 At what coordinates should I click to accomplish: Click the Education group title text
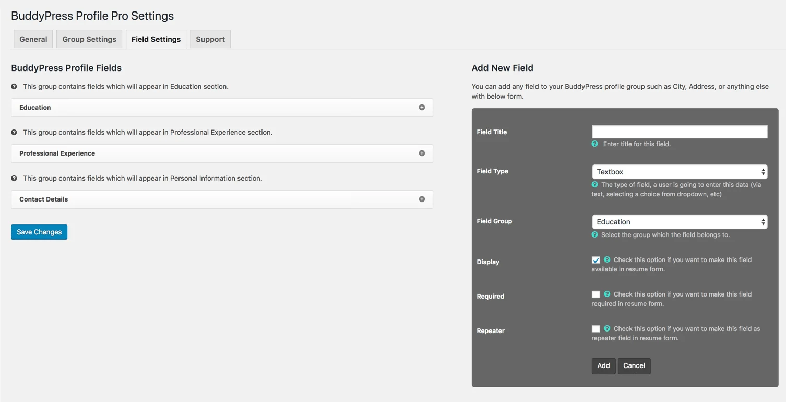pyautogui.click(x=35, y=108)
